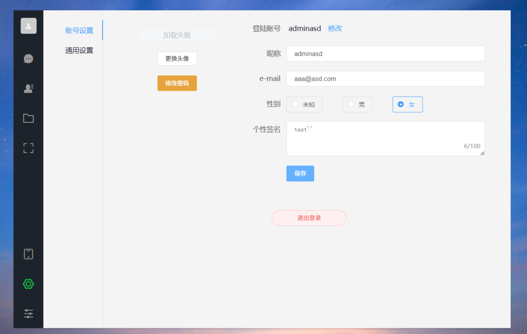The image size is (527, 334).
Task: Click the 更换头像 button
Action: tap(177, 59)
